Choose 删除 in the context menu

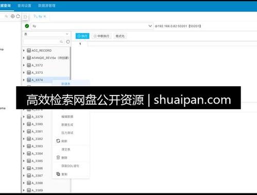click(64, 158)
